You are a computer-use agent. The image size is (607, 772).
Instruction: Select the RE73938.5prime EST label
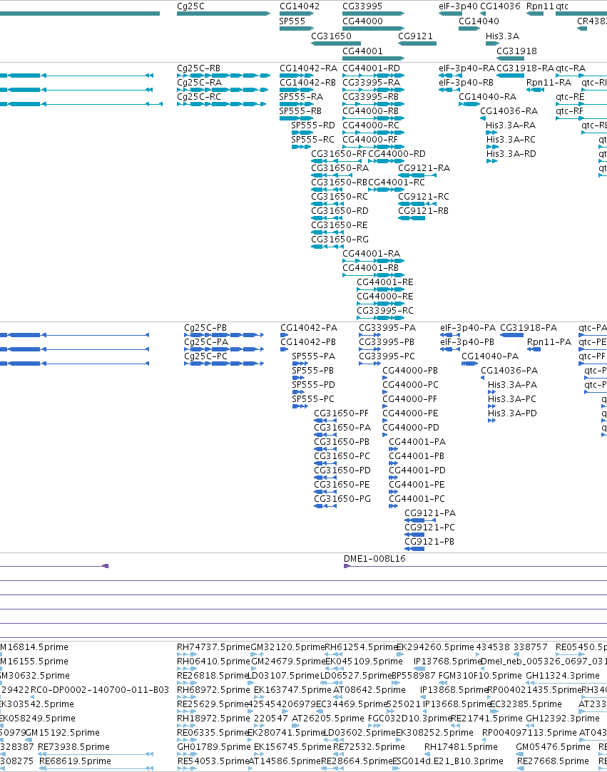pos(74,747)
